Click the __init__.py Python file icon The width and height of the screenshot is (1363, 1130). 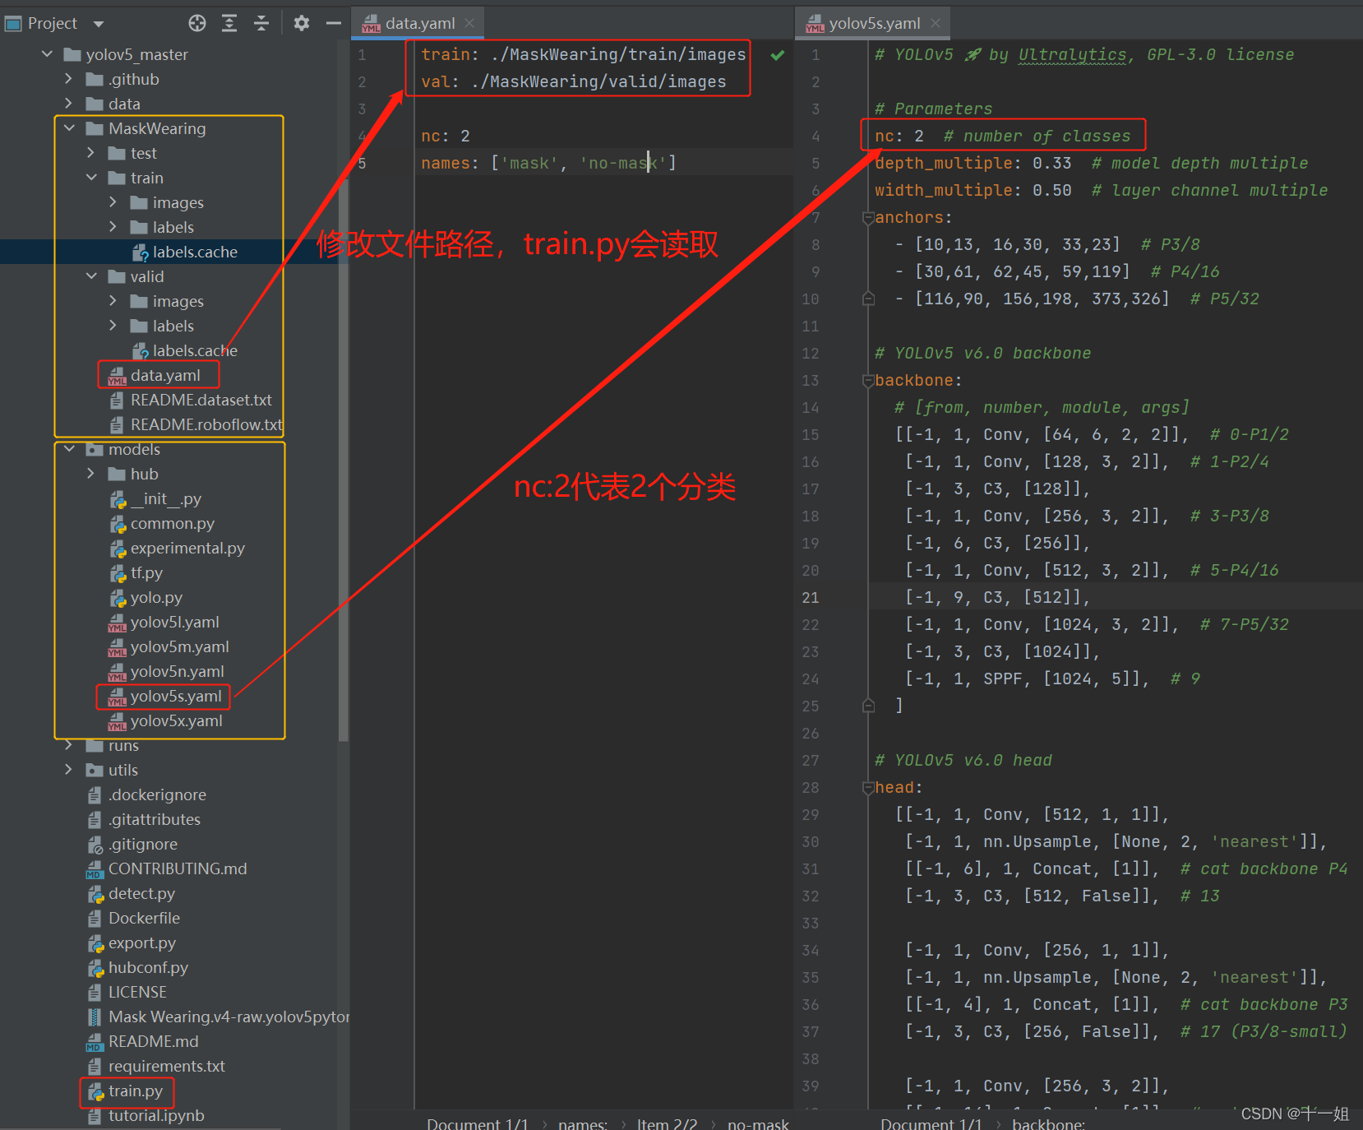tap(118, 499)
